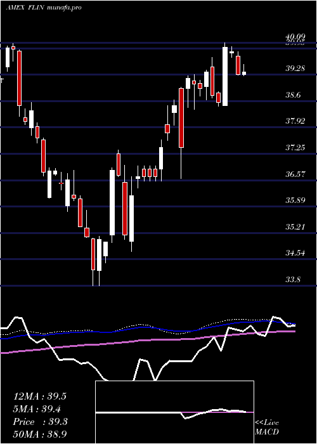Click the <<Live MACD label
This screenshot has width=317, height=444.
pos(267,427)
